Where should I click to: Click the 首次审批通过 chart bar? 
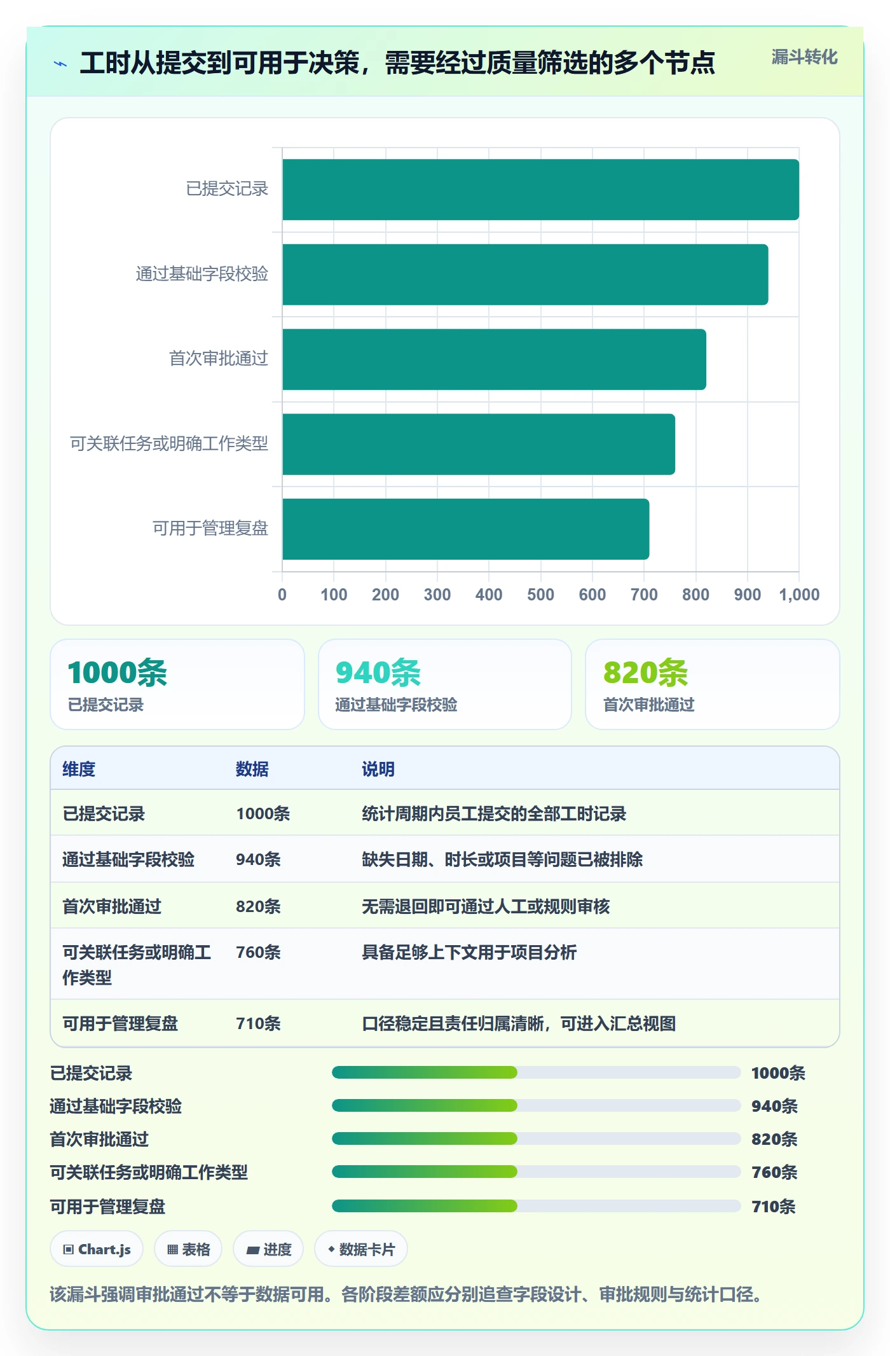pyautogui.click(x=494, y=359)
